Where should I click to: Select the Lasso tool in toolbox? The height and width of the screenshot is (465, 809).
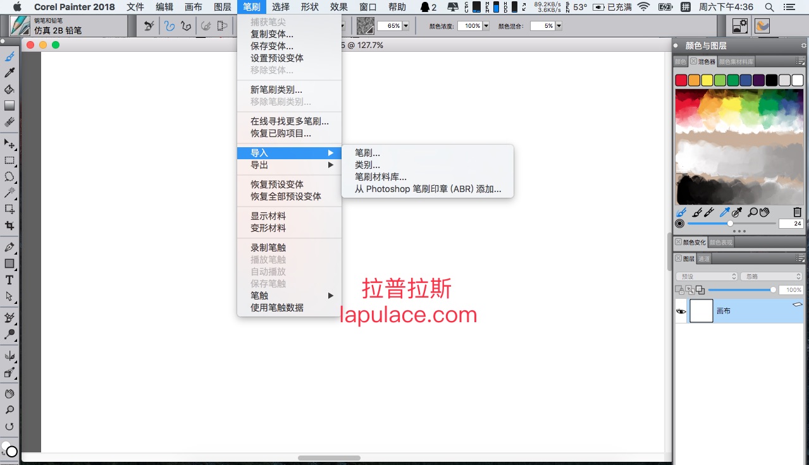pos(9,177)
